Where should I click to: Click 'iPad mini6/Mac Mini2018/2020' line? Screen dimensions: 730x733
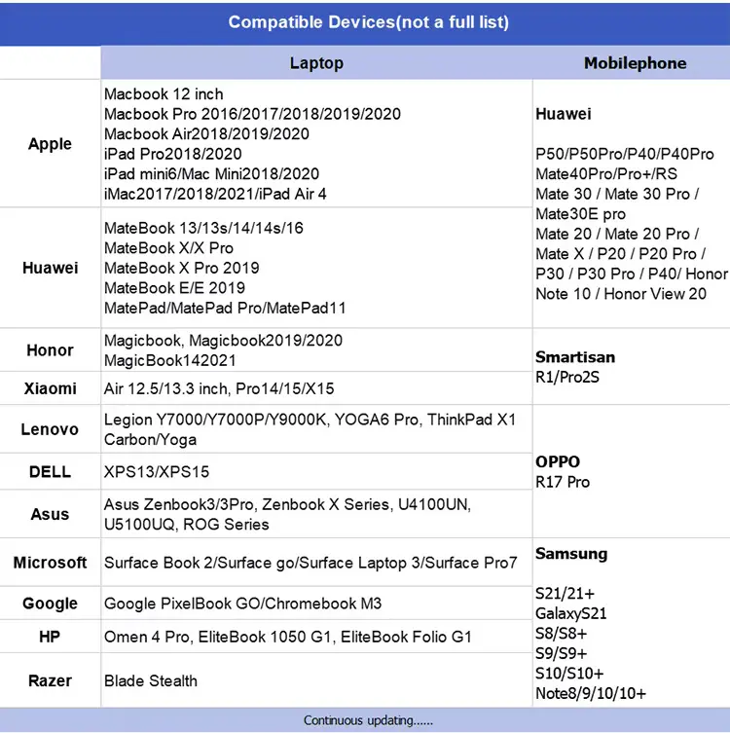[212, 174]
